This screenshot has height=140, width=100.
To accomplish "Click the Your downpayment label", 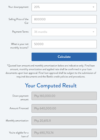I will [x=18, y=7].
